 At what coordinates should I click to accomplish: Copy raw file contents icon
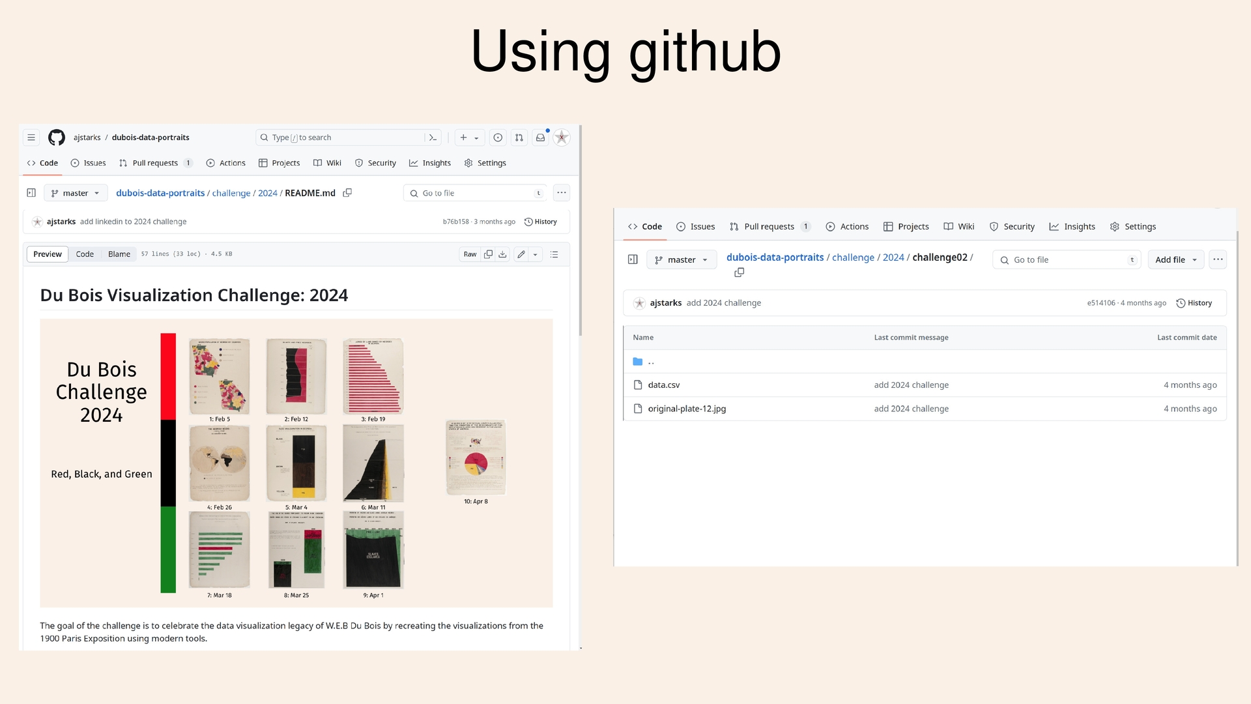[x=488, y=254]
